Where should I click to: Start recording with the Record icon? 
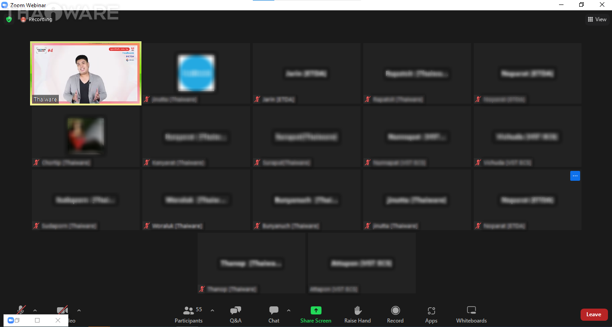(x=395, y=310)
